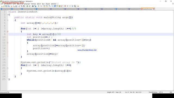Click the Close file toolbar icon
This screenshot has width=174, height=98.
pos(11,6)
